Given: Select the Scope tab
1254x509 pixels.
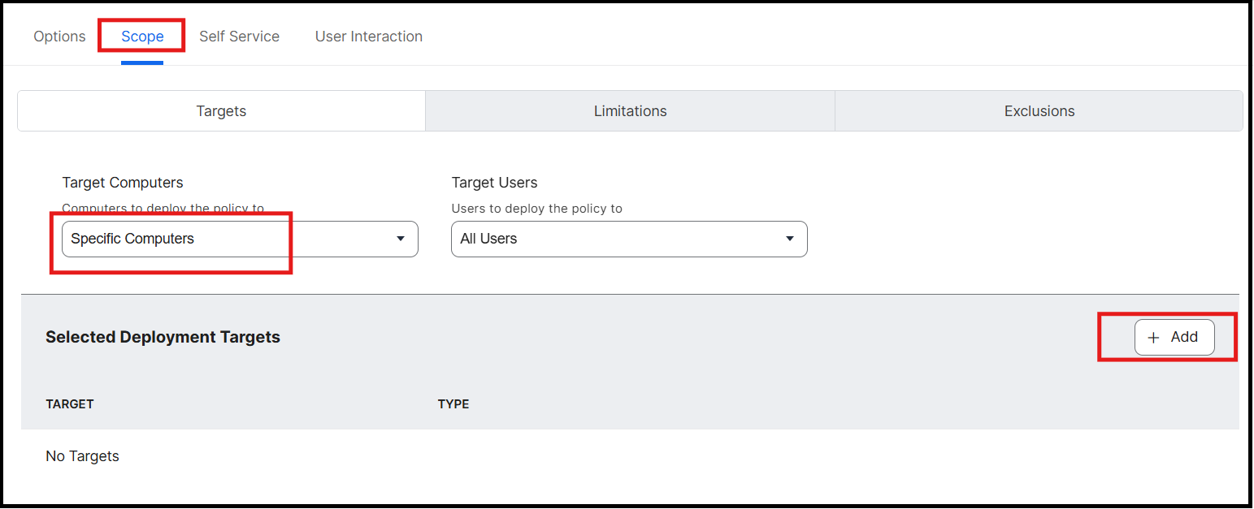Looking at the screenshot, I should tap(142, 37).
